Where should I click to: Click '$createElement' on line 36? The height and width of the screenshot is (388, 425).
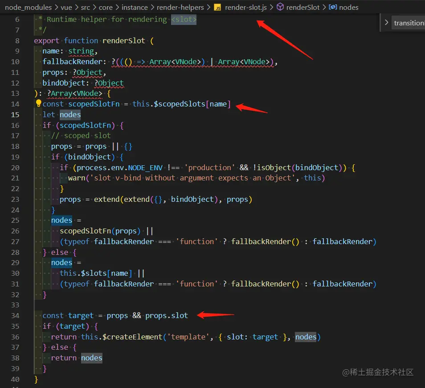[133, 337]
